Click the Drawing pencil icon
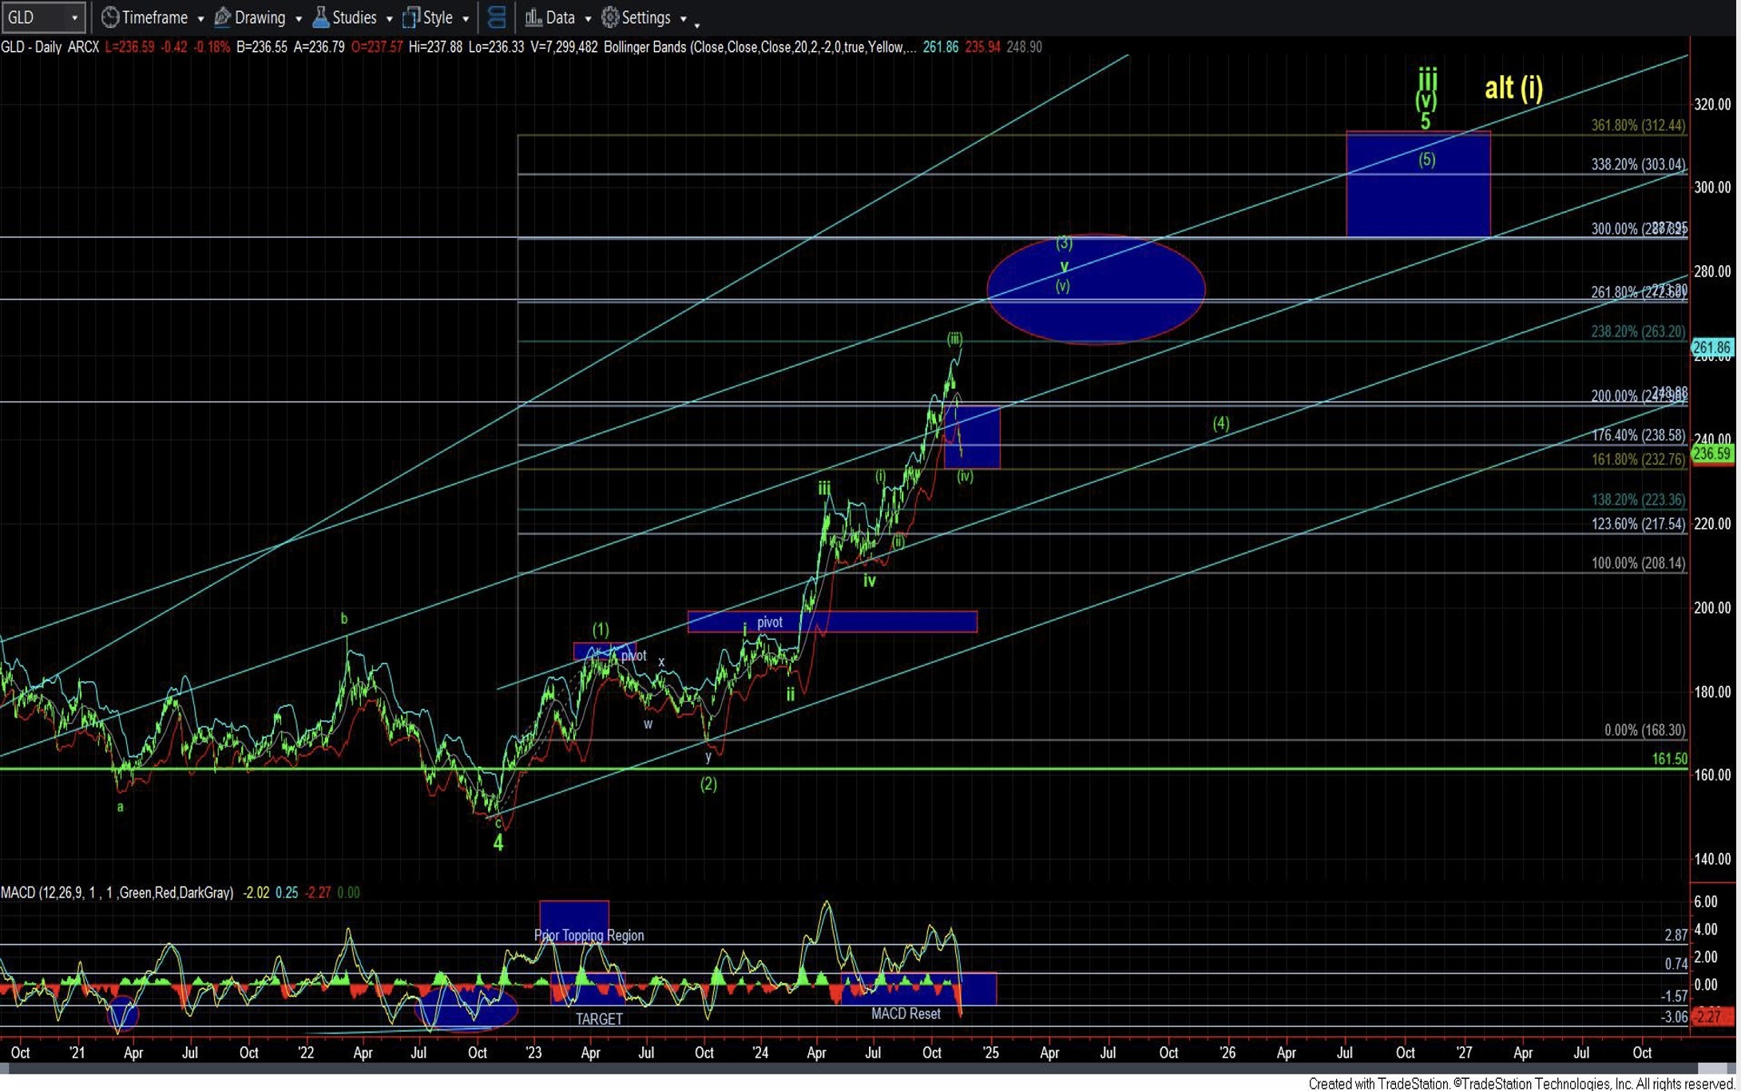Screen dimensions: 1741x1091 pos(223,17)
